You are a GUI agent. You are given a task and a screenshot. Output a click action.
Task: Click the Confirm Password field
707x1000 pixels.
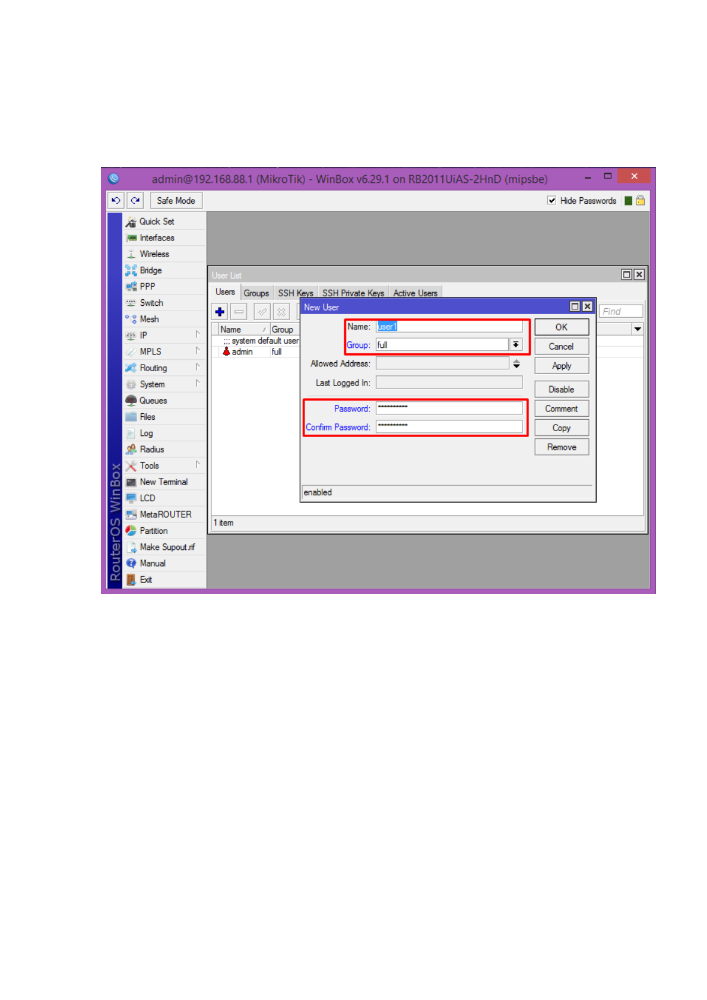[449, 426]
